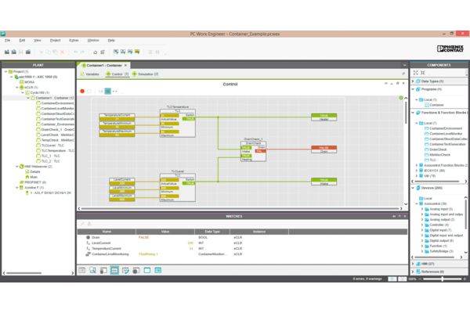Open the View menu
Viewport: 470px width, 313px height.
point(37,41)
